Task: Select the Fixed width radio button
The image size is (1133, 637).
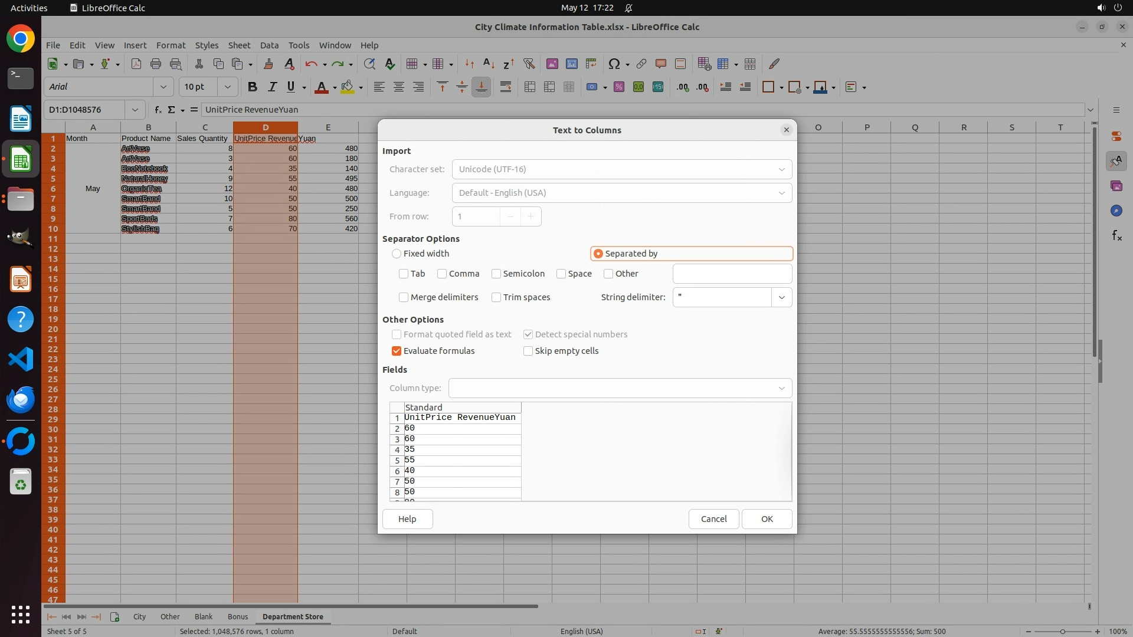Action: [397, 254]
